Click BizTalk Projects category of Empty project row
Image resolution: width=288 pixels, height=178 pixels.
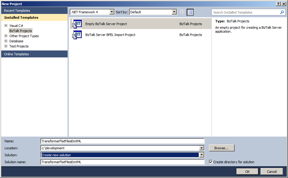pyautogui.click(x=191, y=24)
